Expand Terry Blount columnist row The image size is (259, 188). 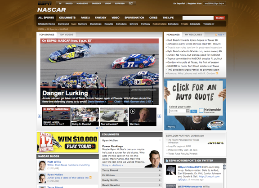tap(131, 170)
